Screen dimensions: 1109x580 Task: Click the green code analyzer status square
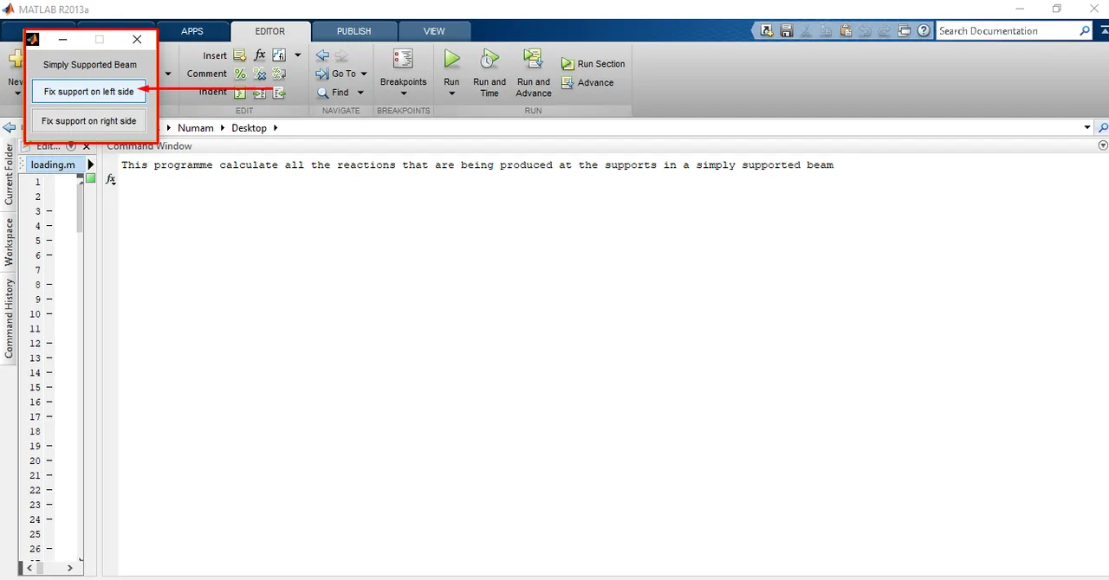point(91,178)
